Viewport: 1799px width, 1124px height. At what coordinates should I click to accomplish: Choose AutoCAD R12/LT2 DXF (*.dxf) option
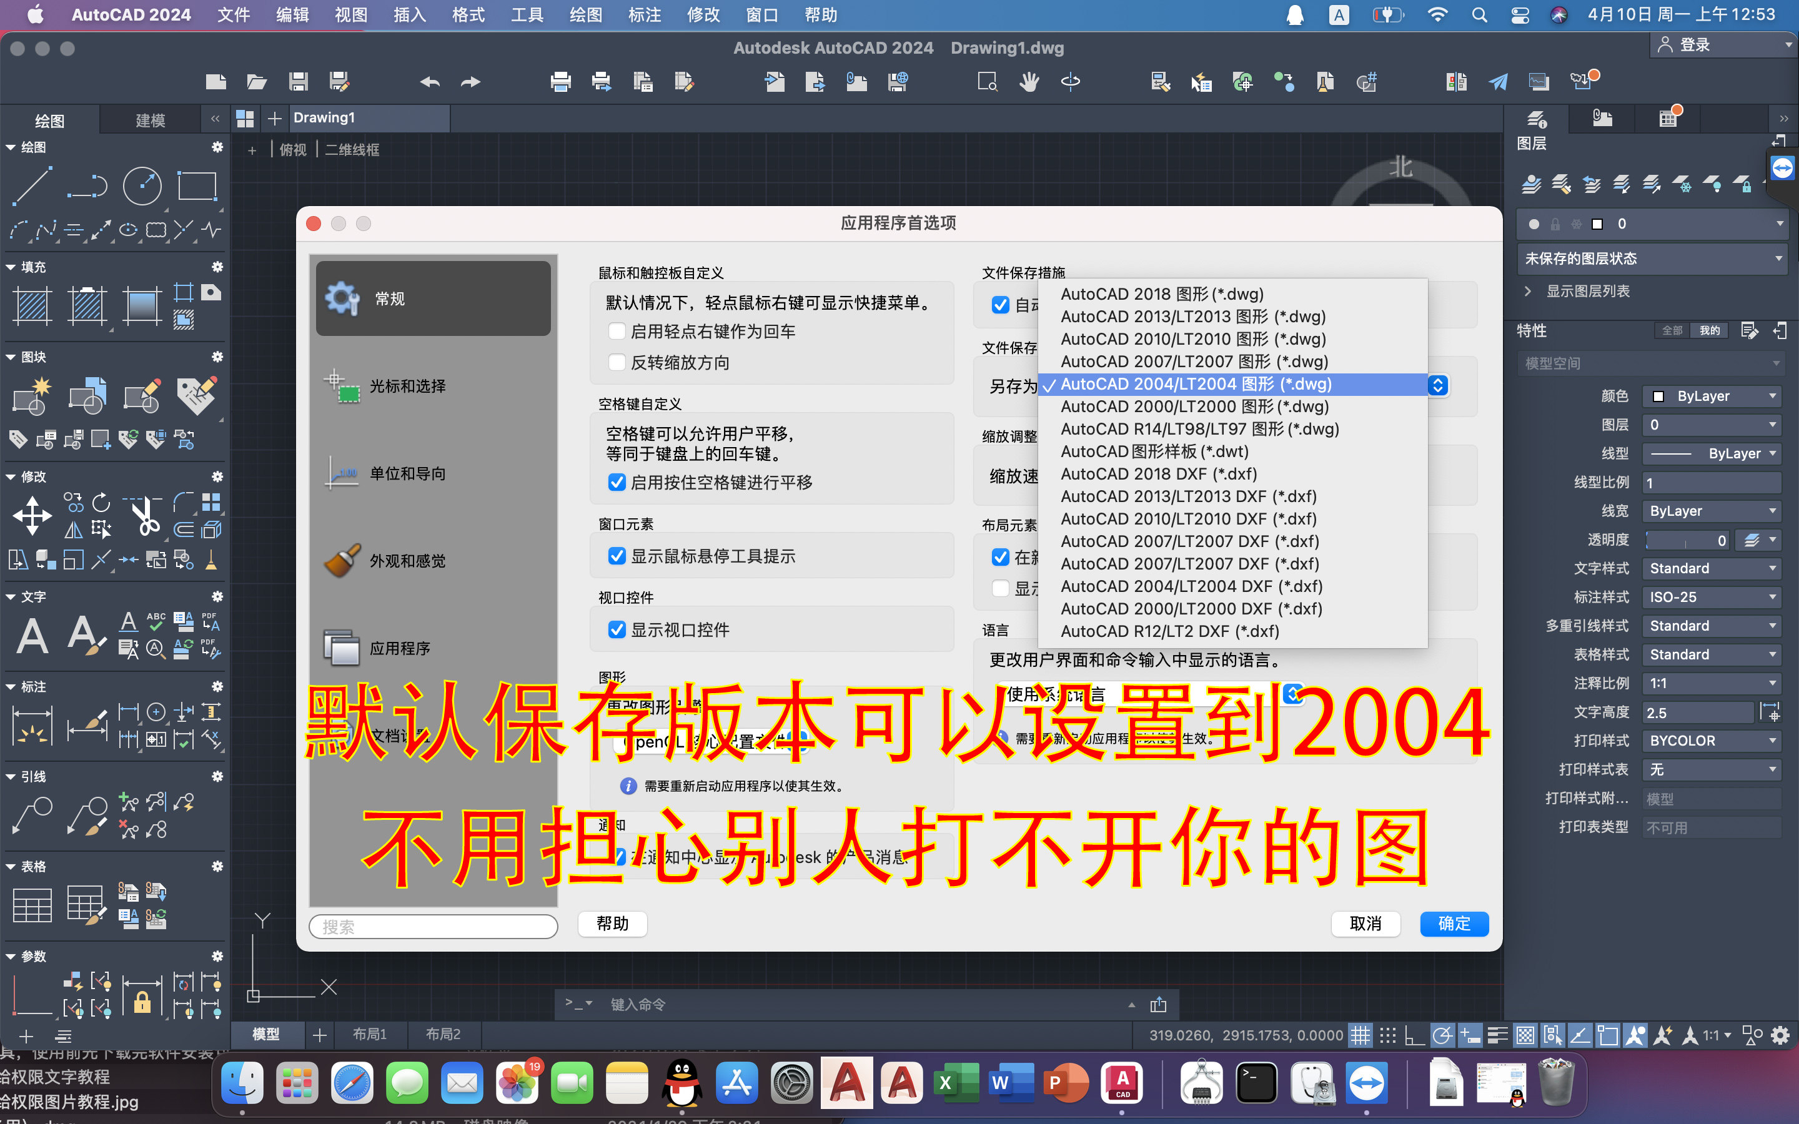tap(1232, 632)
